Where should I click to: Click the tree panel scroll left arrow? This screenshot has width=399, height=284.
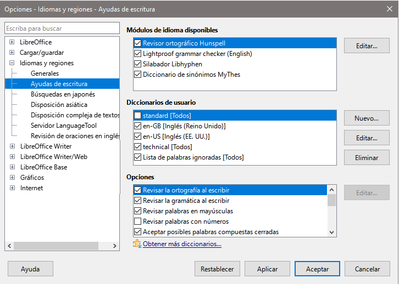click(9, 246)
